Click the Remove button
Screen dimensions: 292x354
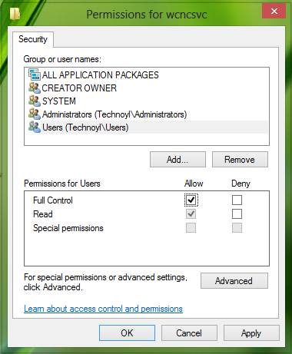point(240,160)
